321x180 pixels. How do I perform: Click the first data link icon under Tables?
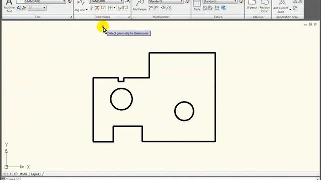click(x=205, y=8)
